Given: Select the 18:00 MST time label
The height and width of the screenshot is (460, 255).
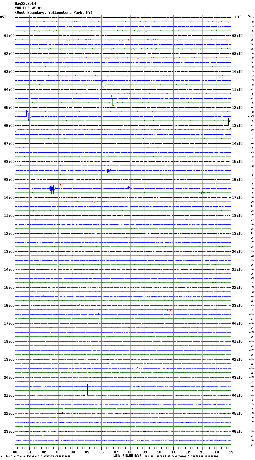Looking at the screenshot, I should pos(9,342).
